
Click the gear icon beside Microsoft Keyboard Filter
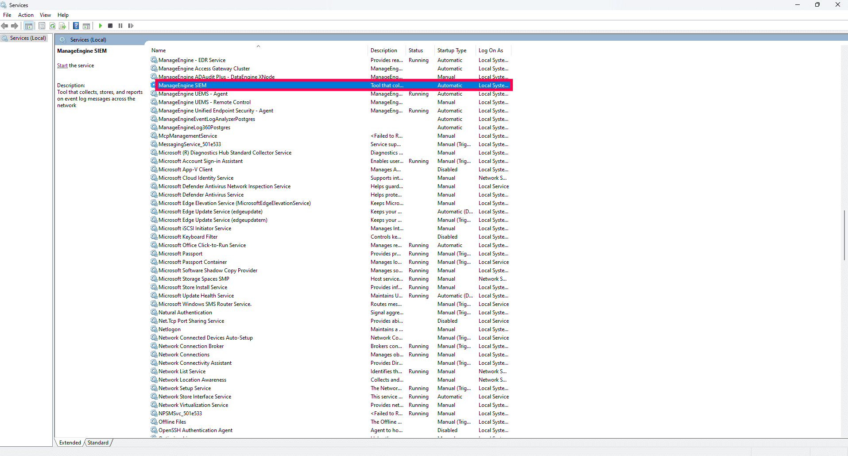tap(154, 236)
